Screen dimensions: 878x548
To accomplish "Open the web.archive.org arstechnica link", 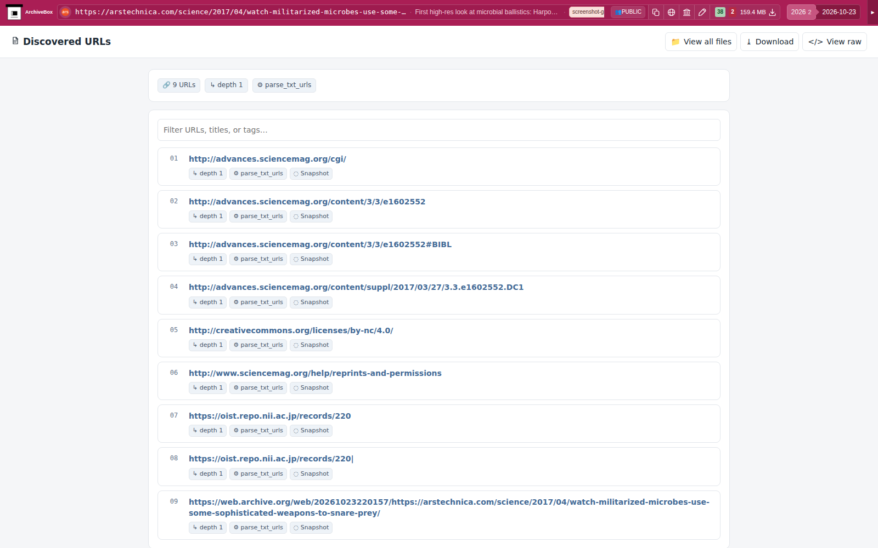I will pyautogui.click(x=449, y=507).
